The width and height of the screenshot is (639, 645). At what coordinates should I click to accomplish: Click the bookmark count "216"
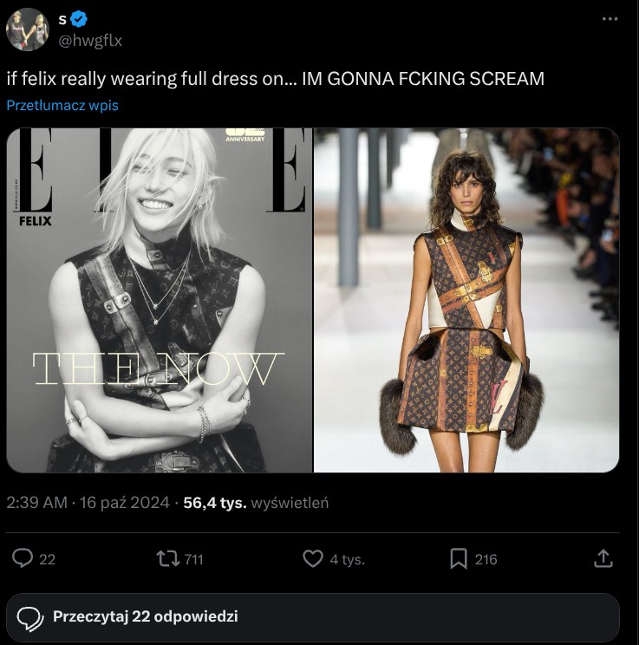486,559
